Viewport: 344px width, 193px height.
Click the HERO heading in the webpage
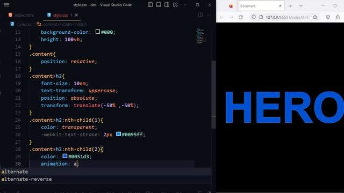[284, 107]
